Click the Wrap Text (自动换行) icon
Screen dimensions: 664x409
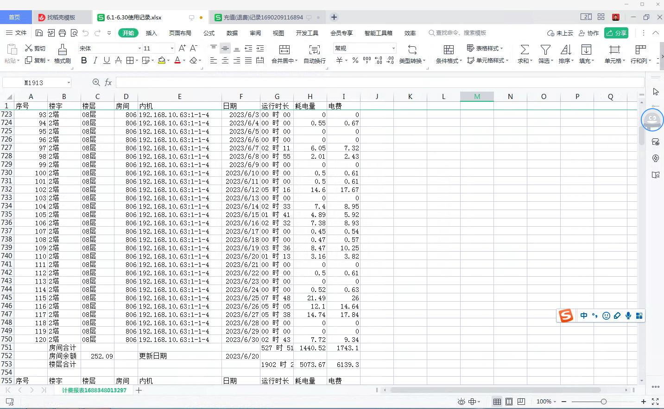tap(314, 50)
